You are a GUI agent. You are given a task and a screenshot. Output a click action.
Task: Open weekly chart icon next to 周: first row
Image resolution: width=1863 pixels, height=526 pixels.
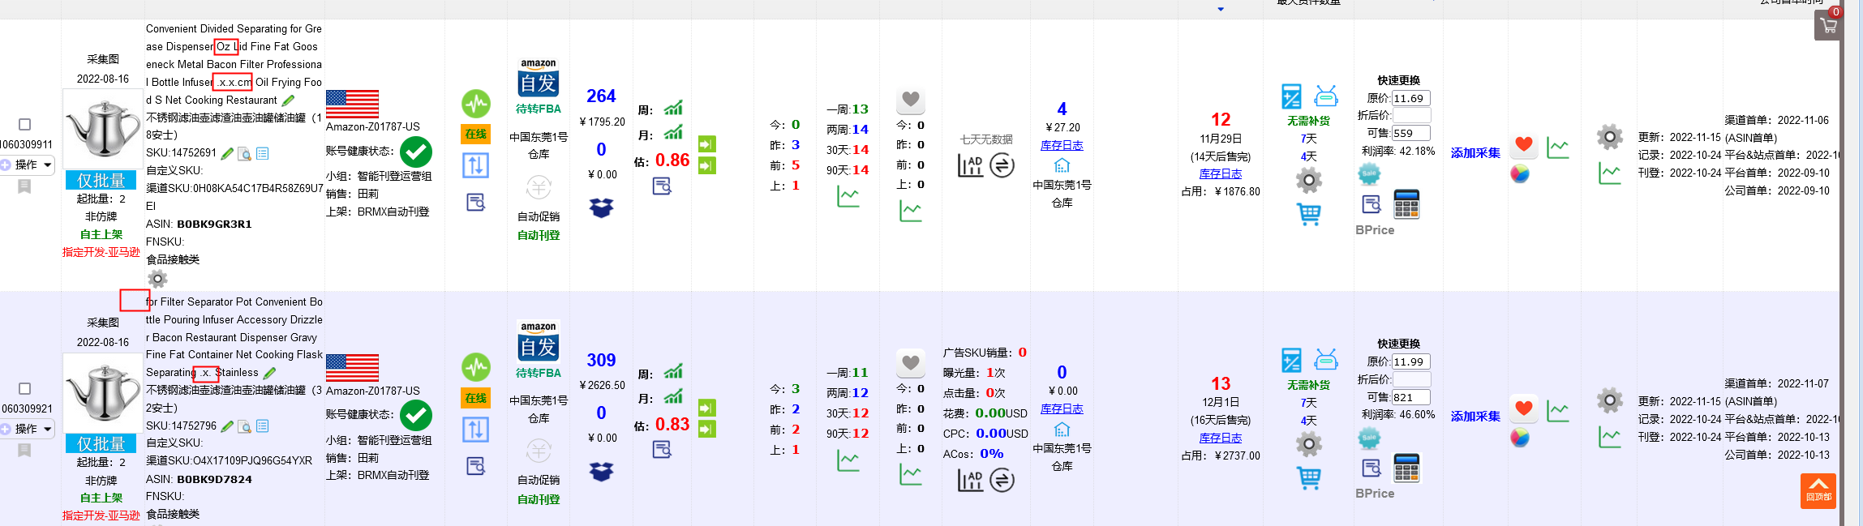tap(673, 108)
